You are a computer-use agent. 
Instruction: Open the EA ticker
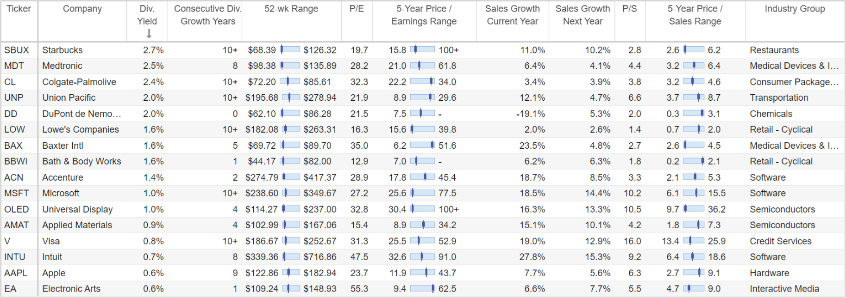10,289
